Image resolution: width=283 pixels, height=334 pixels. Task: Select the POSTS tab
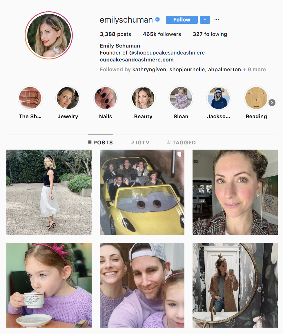101,143
